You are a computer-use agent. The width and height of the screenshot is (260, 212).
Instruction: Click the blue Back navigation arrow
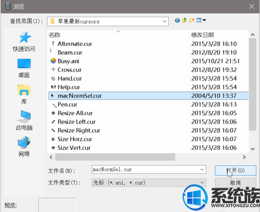tap(177, 21)
